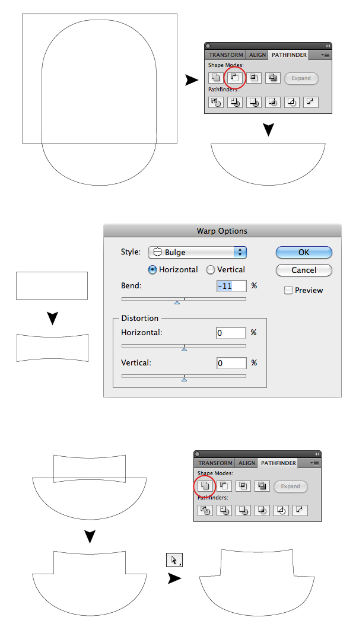Select the Horizontal radio button in Warp Options
Image resolution: width=356 pixels, height=630 pixels.
coord(152,269)
